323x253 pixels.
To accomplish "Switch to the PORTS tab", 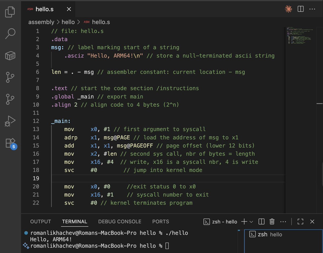I will coord(161,222).
